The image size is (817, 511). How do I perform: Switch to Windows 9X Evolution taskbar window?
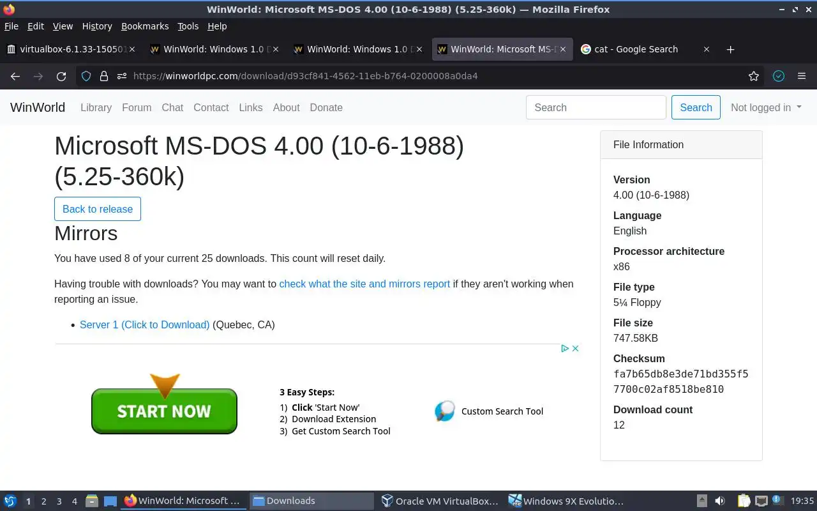point(567,501)
